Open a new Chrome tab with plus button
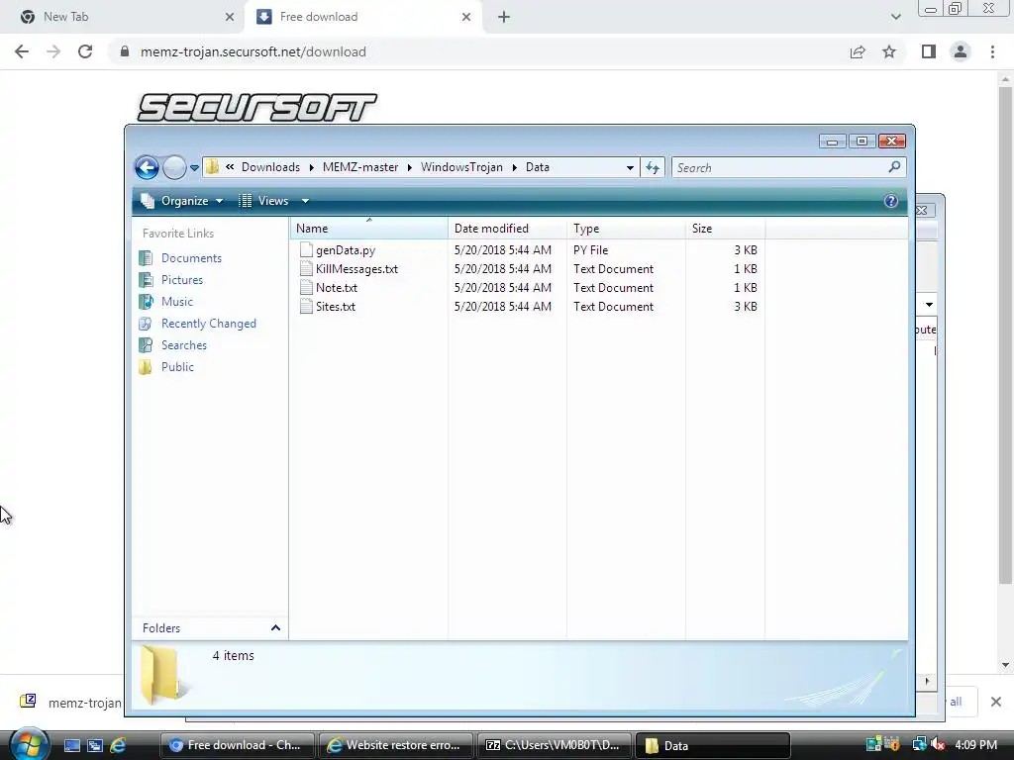 pos(504,18)
